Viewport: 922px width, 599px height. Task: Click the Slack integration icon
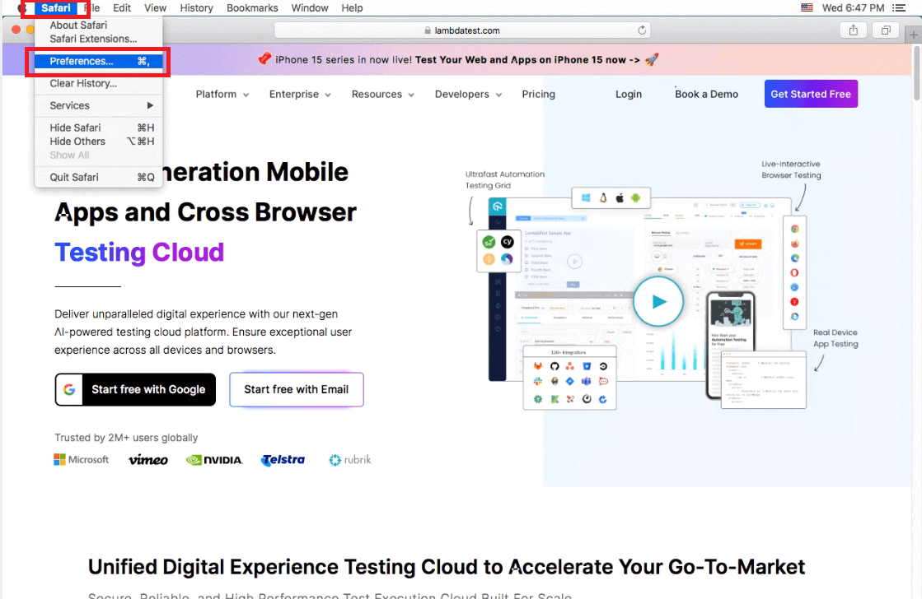(537, 381)
